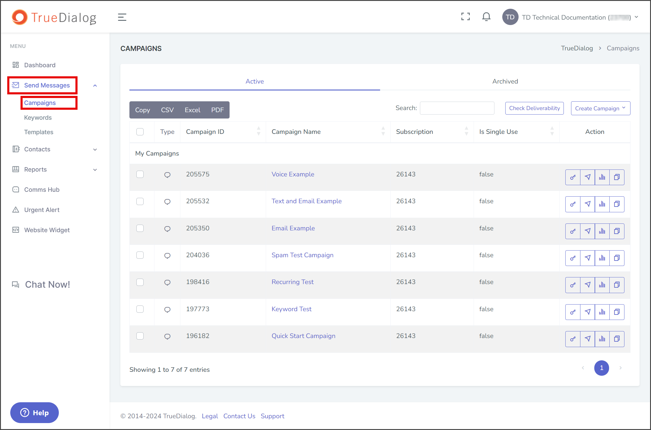Image resolution: width=651 pixels, height=430 pixels.
Task: Tick the select-all checkbox in table header
Action: (x=140, y=132)
